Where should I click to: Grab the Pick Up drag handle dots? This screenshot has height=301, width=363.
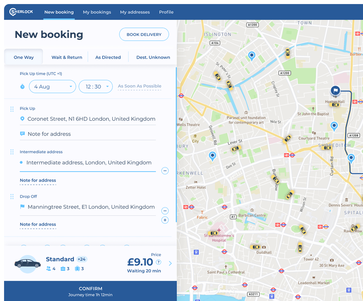[12, 109]
